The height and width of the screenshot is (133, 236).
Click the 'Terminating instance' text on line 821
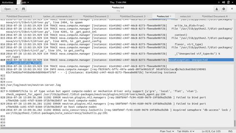click(161, 72)
